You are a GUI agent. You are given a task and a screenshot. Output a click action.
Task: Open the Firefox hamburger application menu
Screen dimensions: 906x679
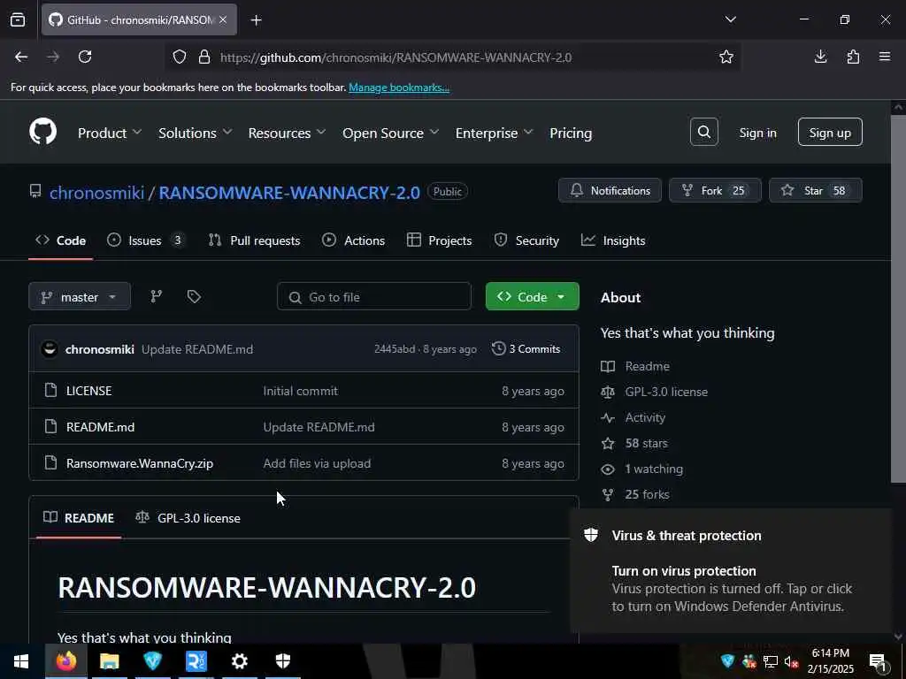coord(885,57)
